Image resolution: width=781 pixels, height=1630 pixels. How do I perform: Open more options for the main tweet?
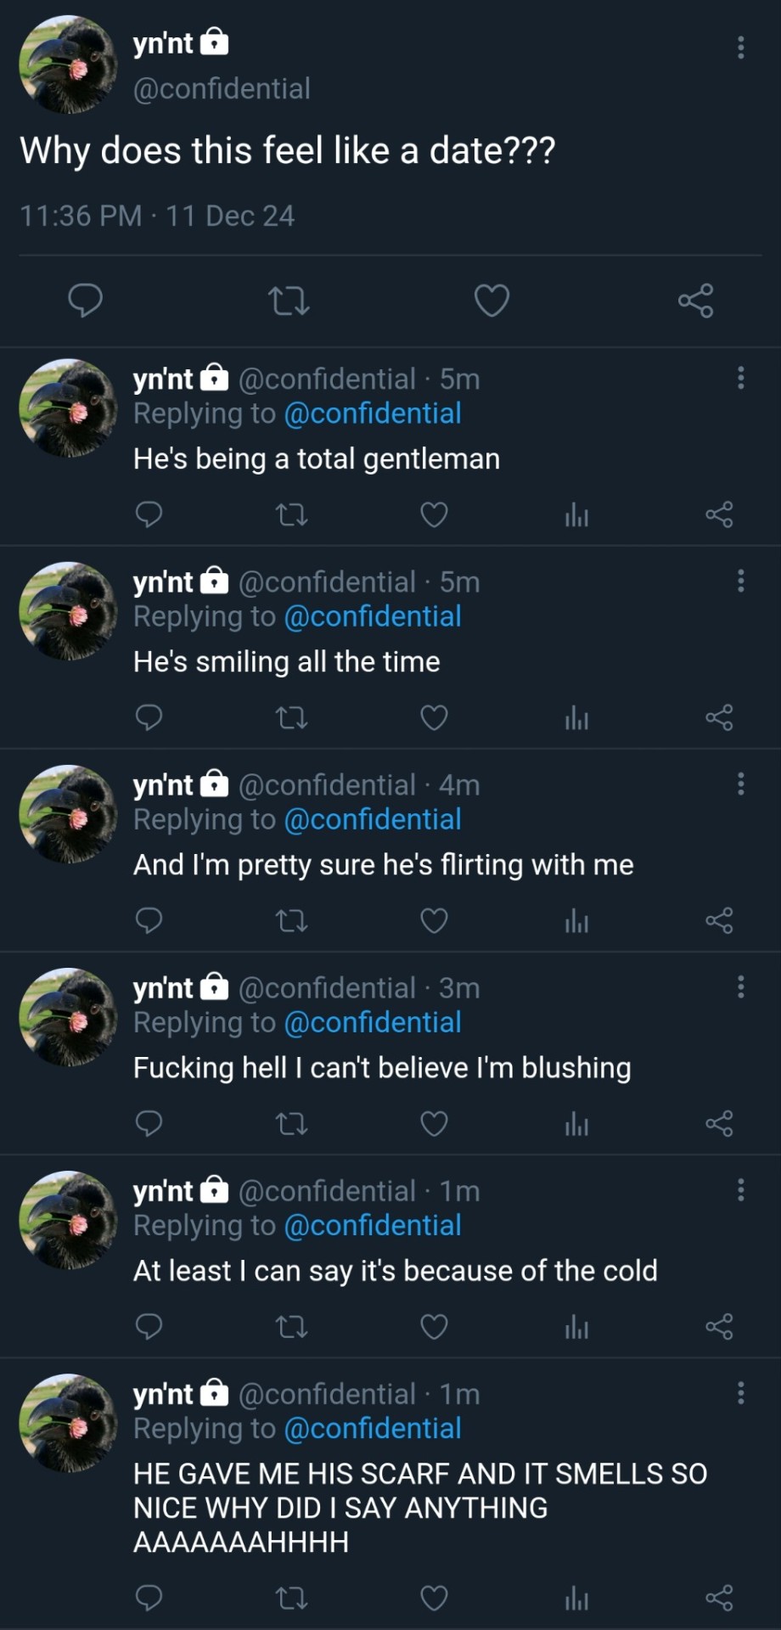click(x=740, y=48)
